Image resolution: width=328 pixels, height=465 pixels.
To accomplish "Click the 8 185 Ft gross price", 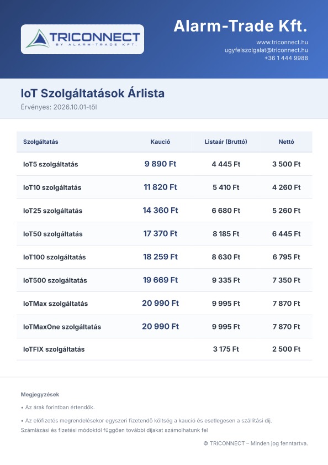I will tap(226, 234).
